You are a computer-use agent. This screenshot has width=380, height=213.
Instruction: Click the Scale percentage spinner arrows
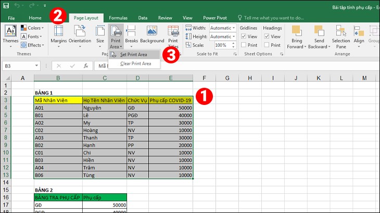click(233, 45)
